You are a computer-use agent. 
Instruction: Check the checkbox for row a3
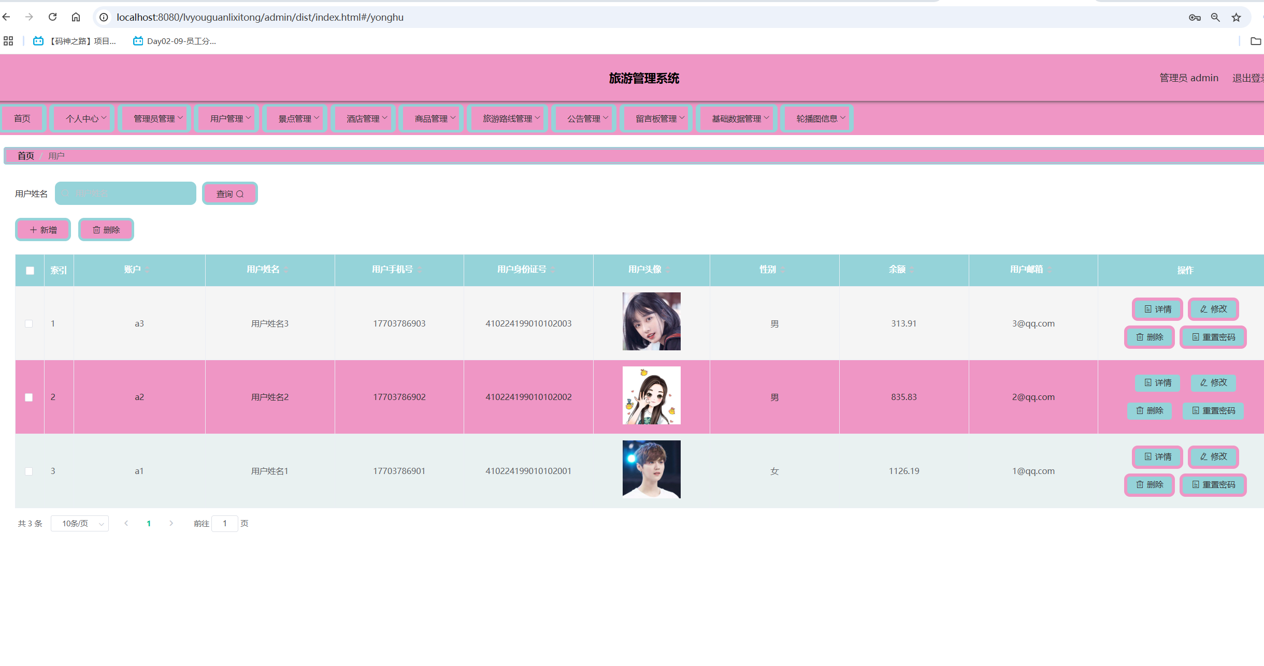tap(29, 323)
